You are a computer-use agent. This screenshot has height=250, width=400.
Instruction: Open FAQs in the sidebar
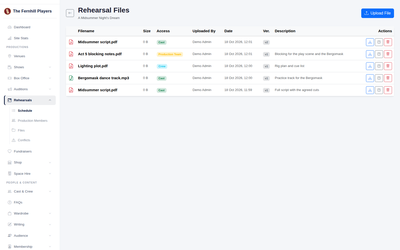tap(30, 202)
